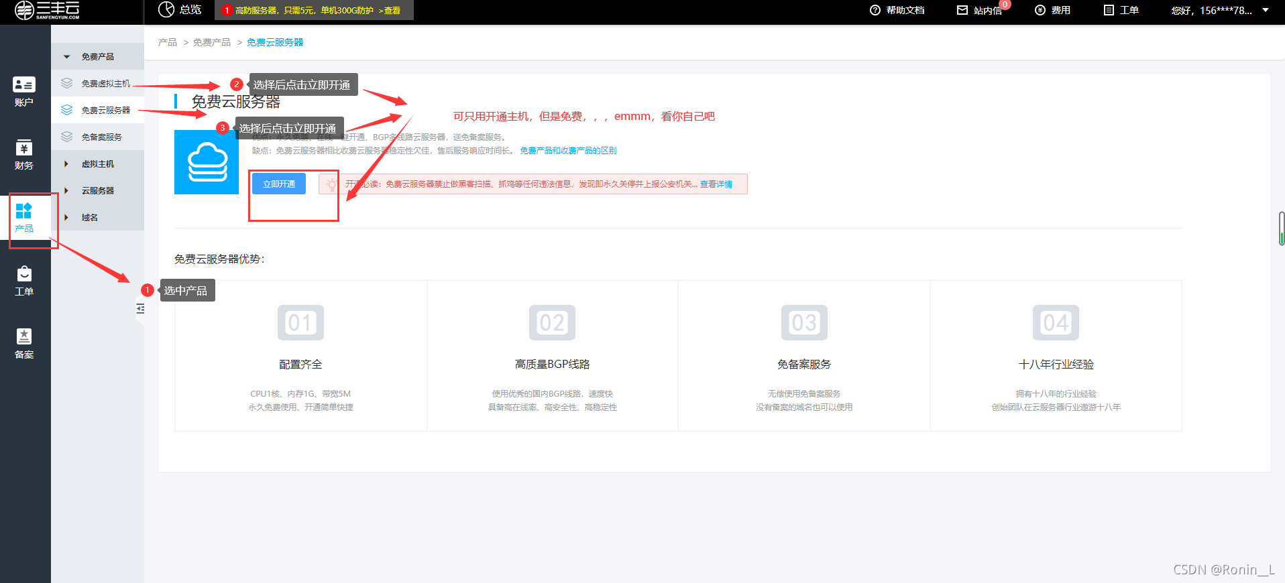Click the 免备案服务 card title
The width and height of the screenshot is (1285, 583).
coord(804,364)
